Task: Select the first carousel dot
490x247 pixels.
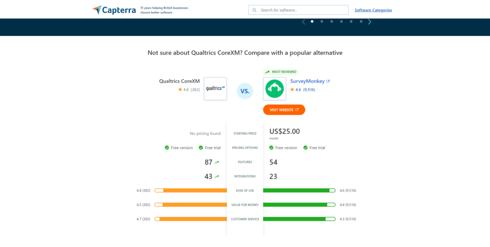Action: (312, 21)
